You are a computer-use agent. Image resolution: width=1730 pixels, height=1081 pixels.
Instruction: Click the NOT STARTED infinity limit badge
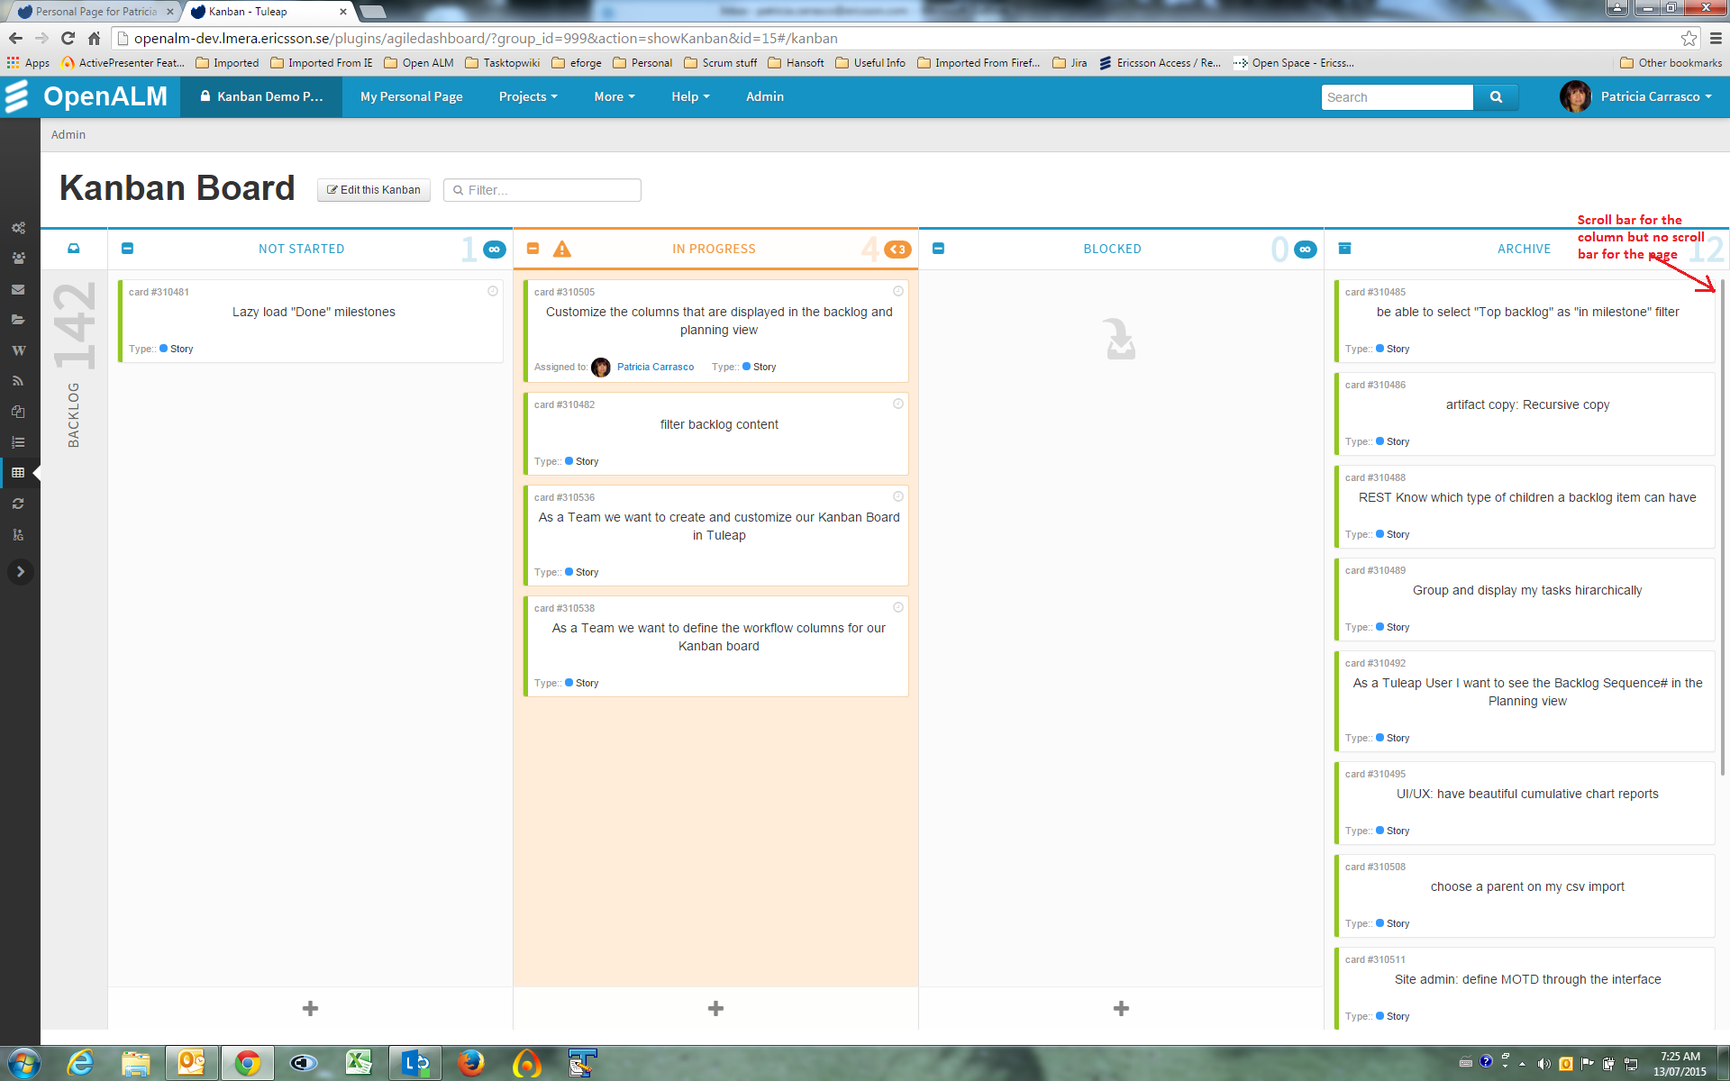click(x=494, y=250)
